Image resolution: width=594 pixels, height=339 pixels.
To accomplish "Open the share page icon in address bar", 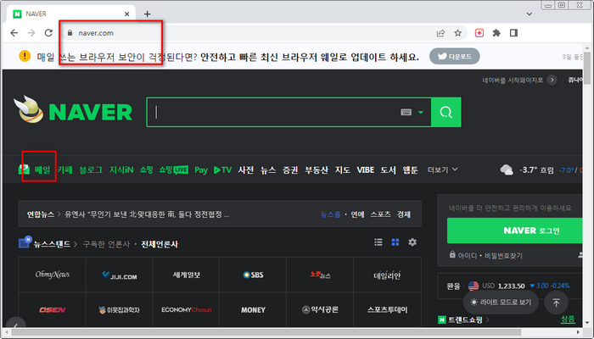I will coord(440,33).
